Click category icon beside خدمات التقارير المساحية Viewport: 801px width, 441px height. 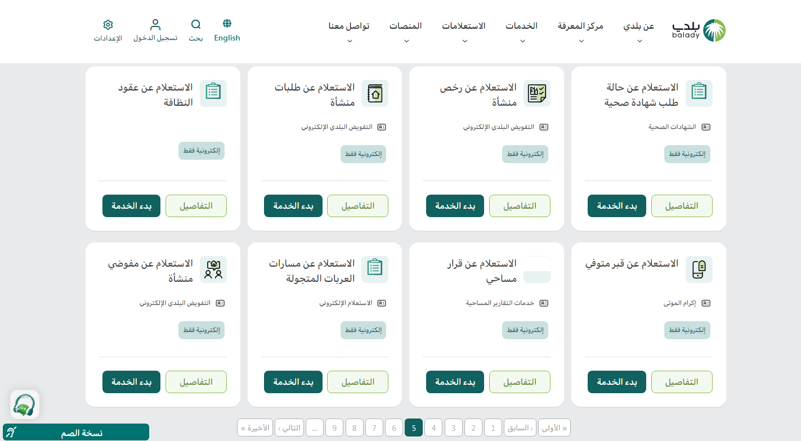tap(544, 303)
